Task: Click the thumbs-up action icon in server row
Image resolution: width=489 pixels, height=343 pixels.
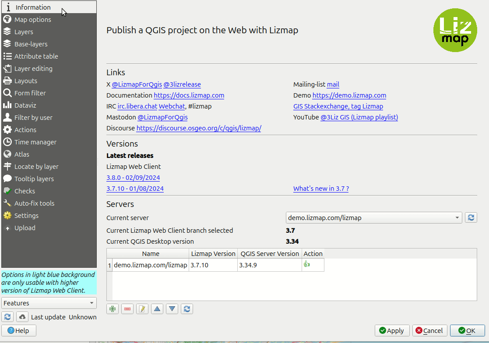Action: (306, 264)
